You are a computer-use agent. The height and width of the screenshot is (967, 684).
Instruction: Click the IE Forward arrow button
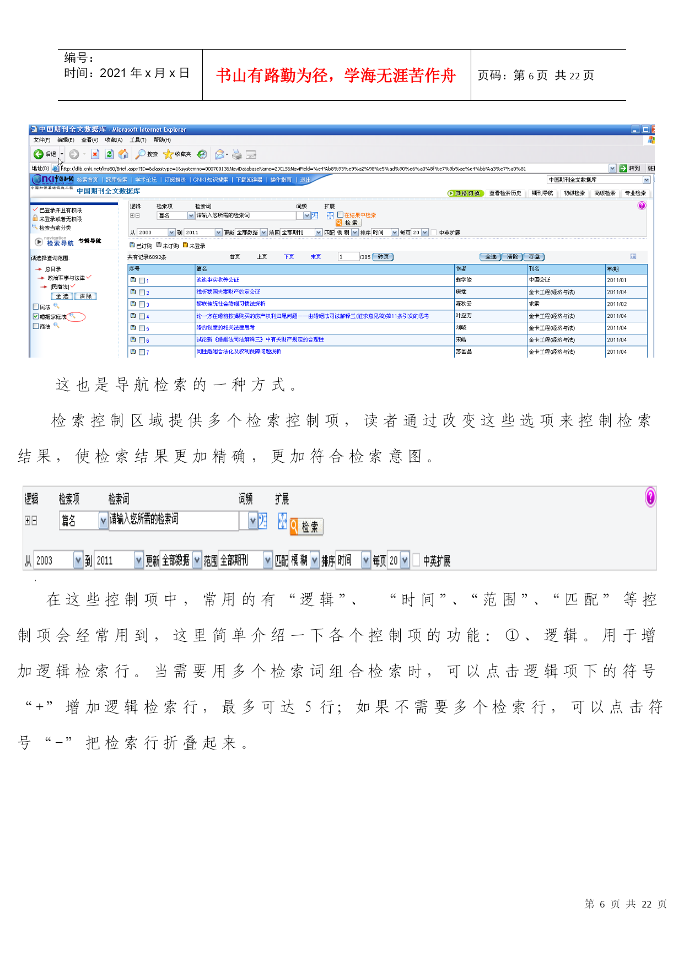74,154
